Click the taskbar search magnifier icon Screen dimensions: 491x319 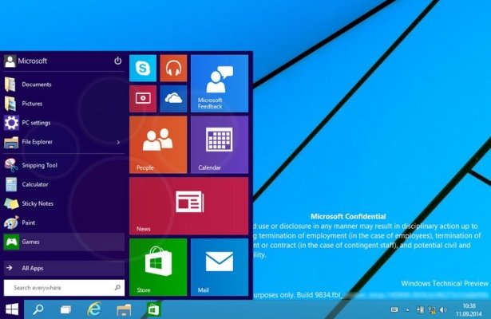pos(38,308)
